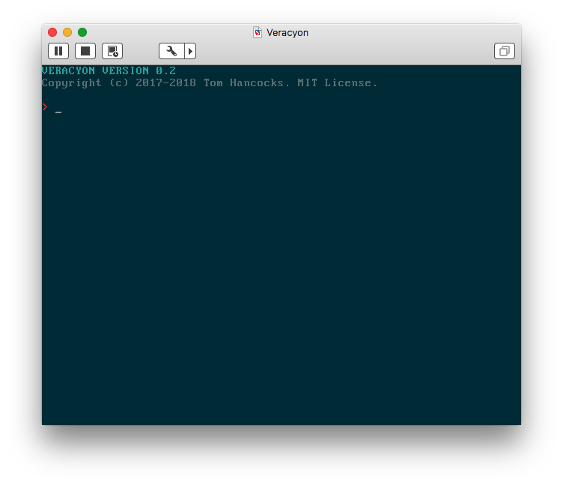This screenshot has width=563, height=485.
Task: Open the wrench settings button
Action: [171, 51]
